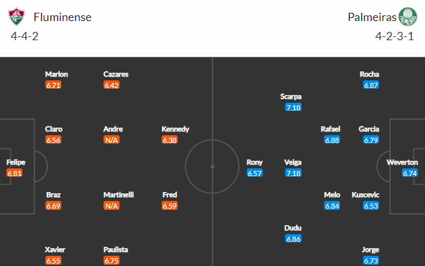Select player Cazares on Fluminense side

[x=116, y=74]
